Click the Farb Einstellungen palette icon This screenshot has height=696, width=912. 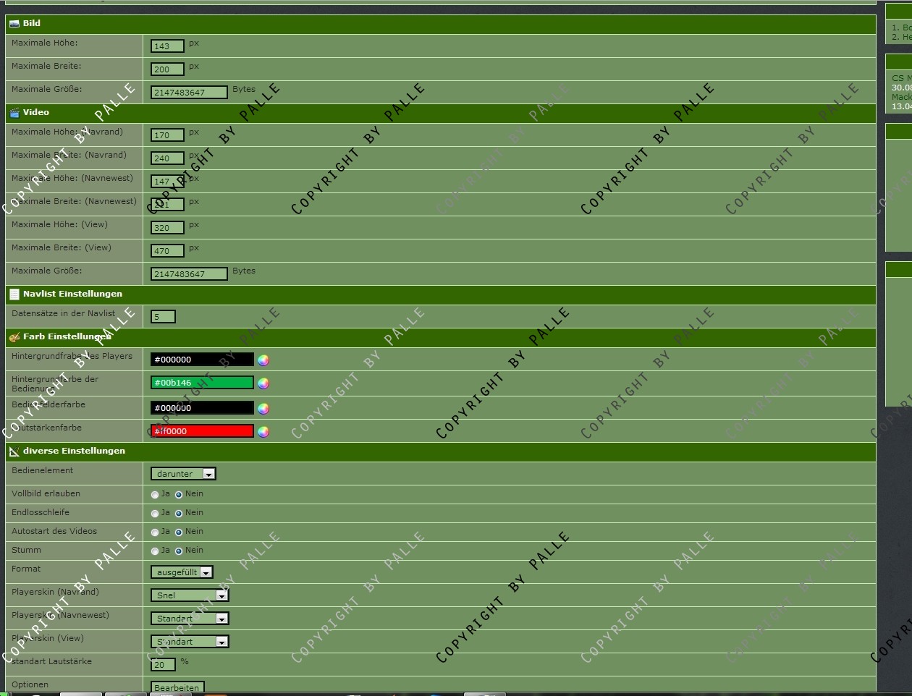[x=14, y=337]
